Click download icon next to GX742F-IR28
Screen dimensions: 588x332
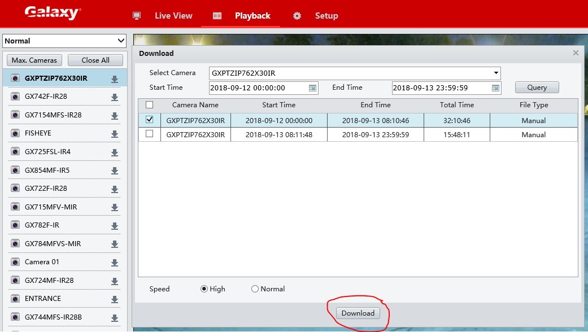point(115,98)
